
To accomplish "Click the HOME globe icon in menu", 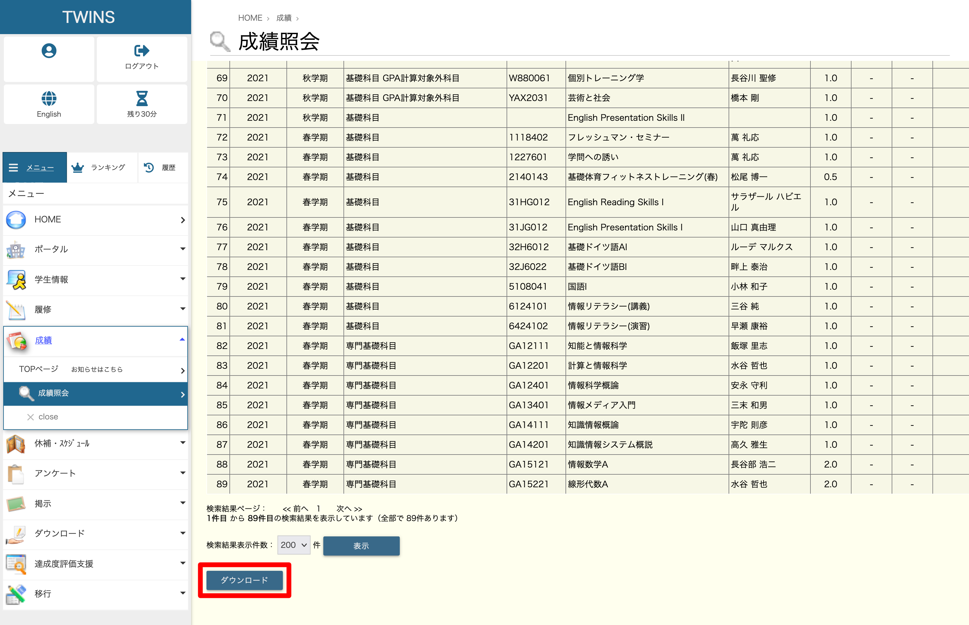I will click(x=16, y=220).
